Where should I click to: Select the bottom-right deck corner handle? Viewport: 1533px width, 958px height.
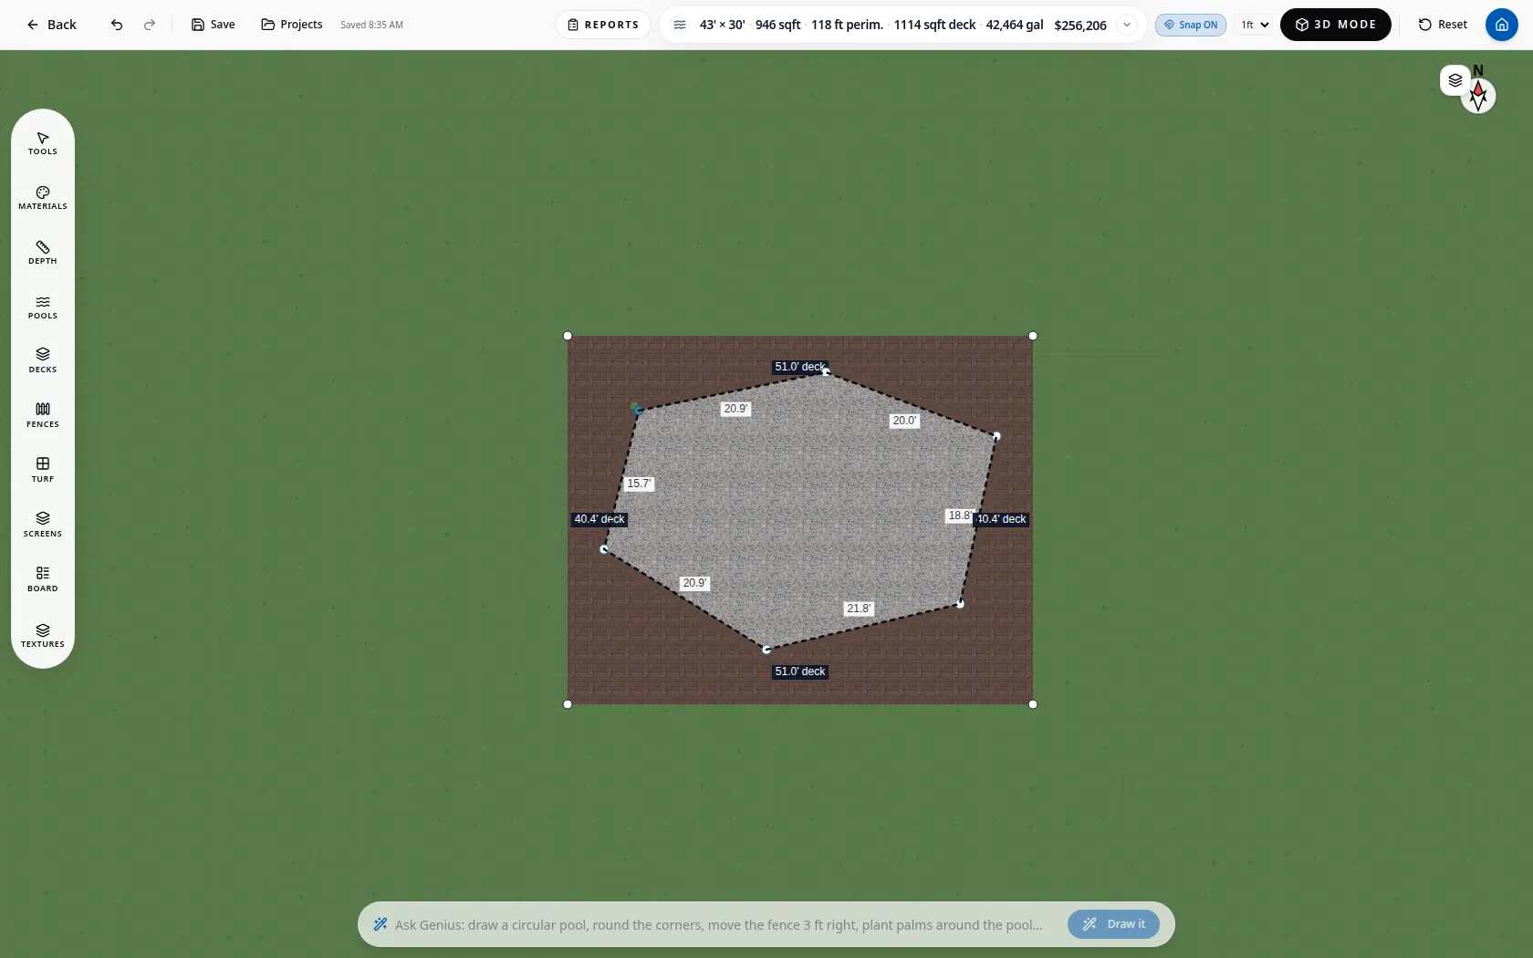(1033, 704)
